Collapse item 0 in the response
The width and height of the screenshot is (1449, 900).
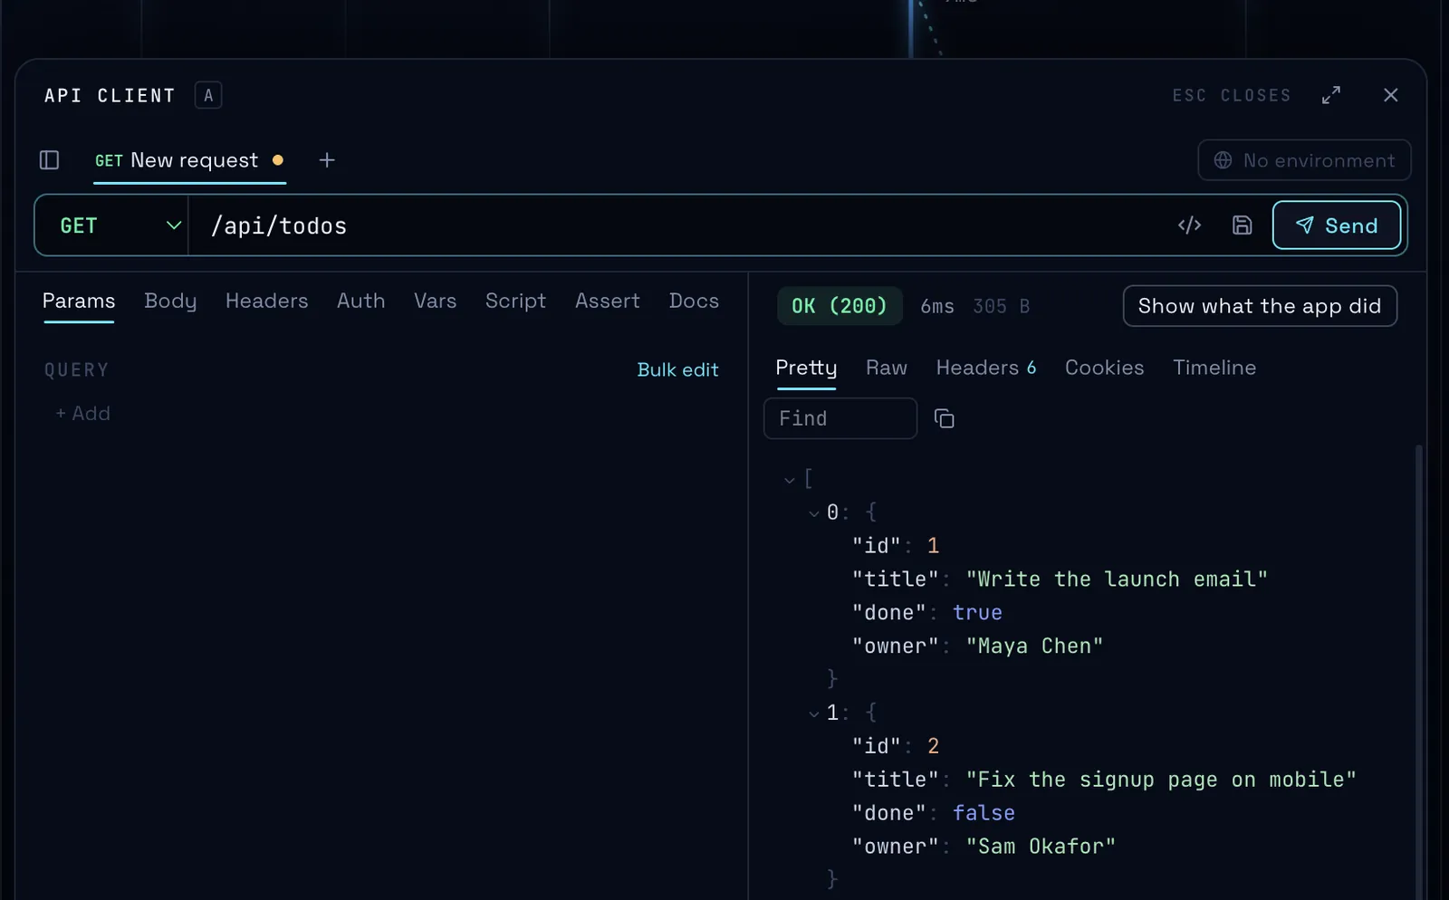pyautogui.click(x=814, y=513)
